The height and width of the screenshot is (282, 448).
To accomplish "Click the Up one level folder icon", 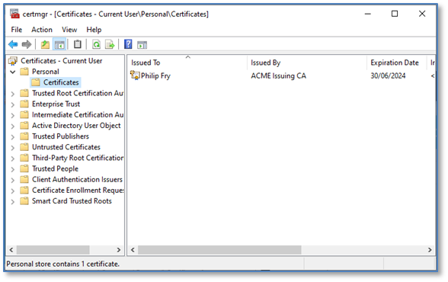I will pyautogui.click(x=45, y=44).
